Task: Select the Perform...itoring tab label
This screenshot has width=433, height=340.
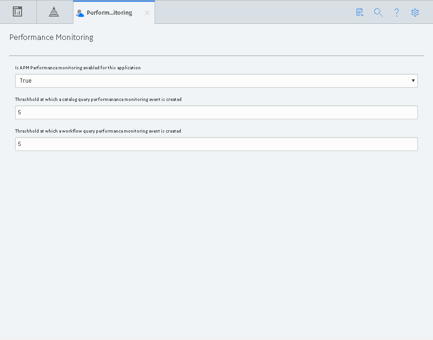Action: pyautogui.click(x=109, y=13)
